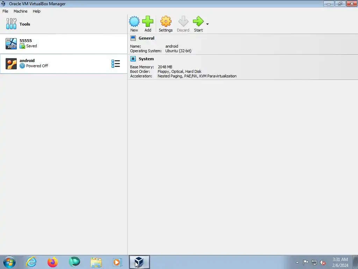The width and height of the screenshot is (358, 269).
Task: Start the android VM with green arrow
Action: coord(198,21)
